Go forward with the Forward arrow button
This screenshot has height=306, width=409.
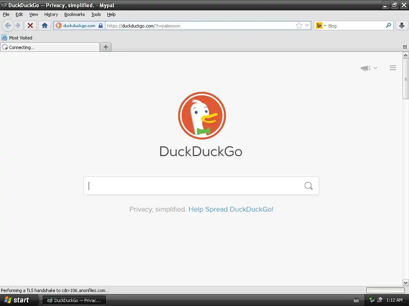pyautogui.click(x=18, y=25)
